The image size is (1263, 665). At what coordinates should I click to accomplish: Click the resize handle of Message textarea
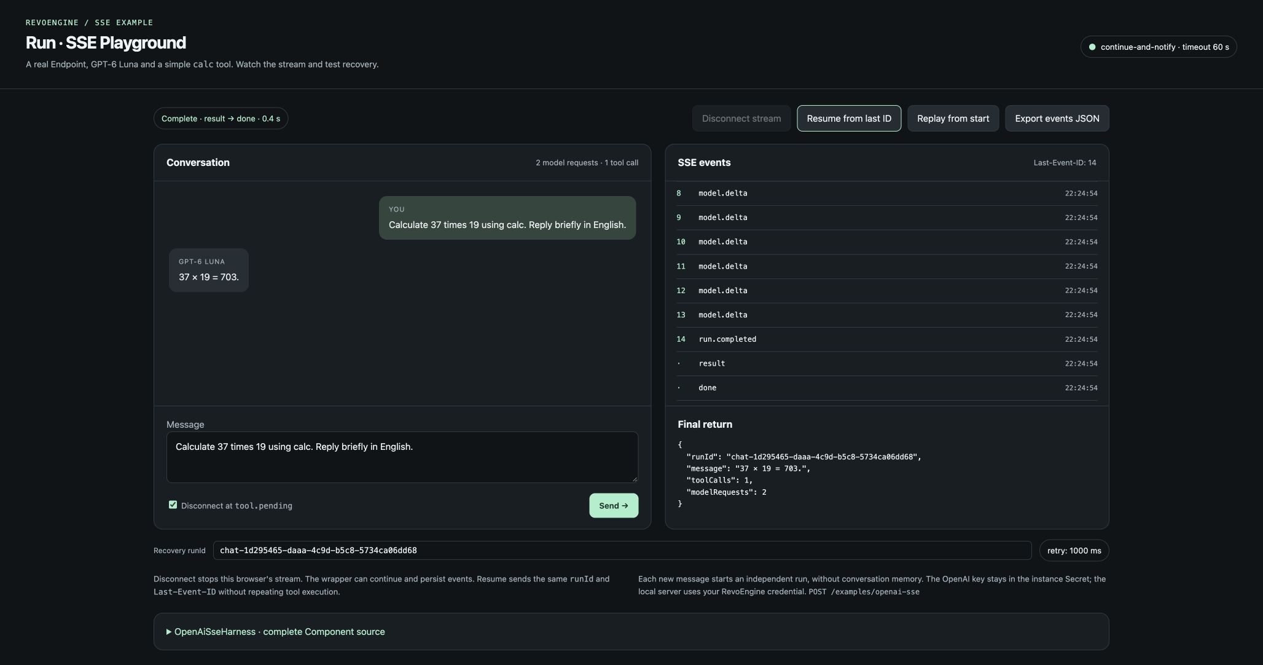[x=634, y=478]
